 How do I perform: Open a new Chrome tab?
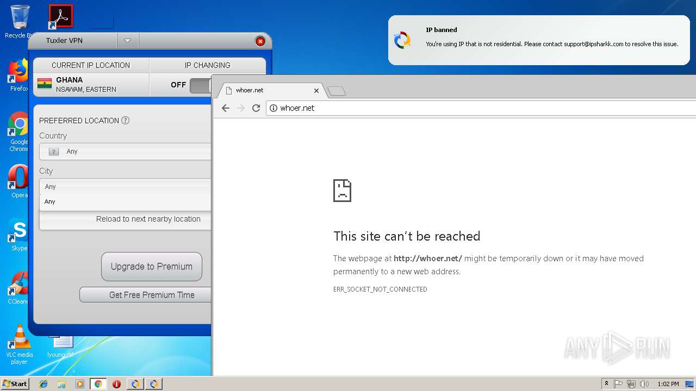337,91
